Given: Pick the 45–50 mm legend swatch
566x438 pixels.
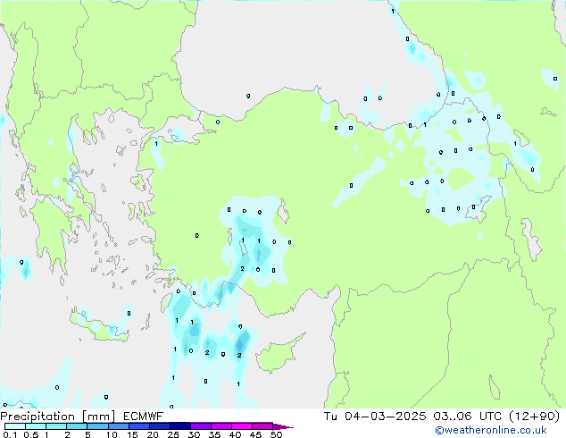Looking at the screenshot, I should [262, 426].
